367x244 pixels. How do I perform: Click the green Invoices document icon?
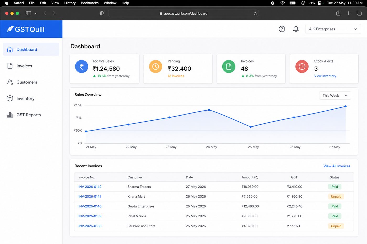pos(229,66)
